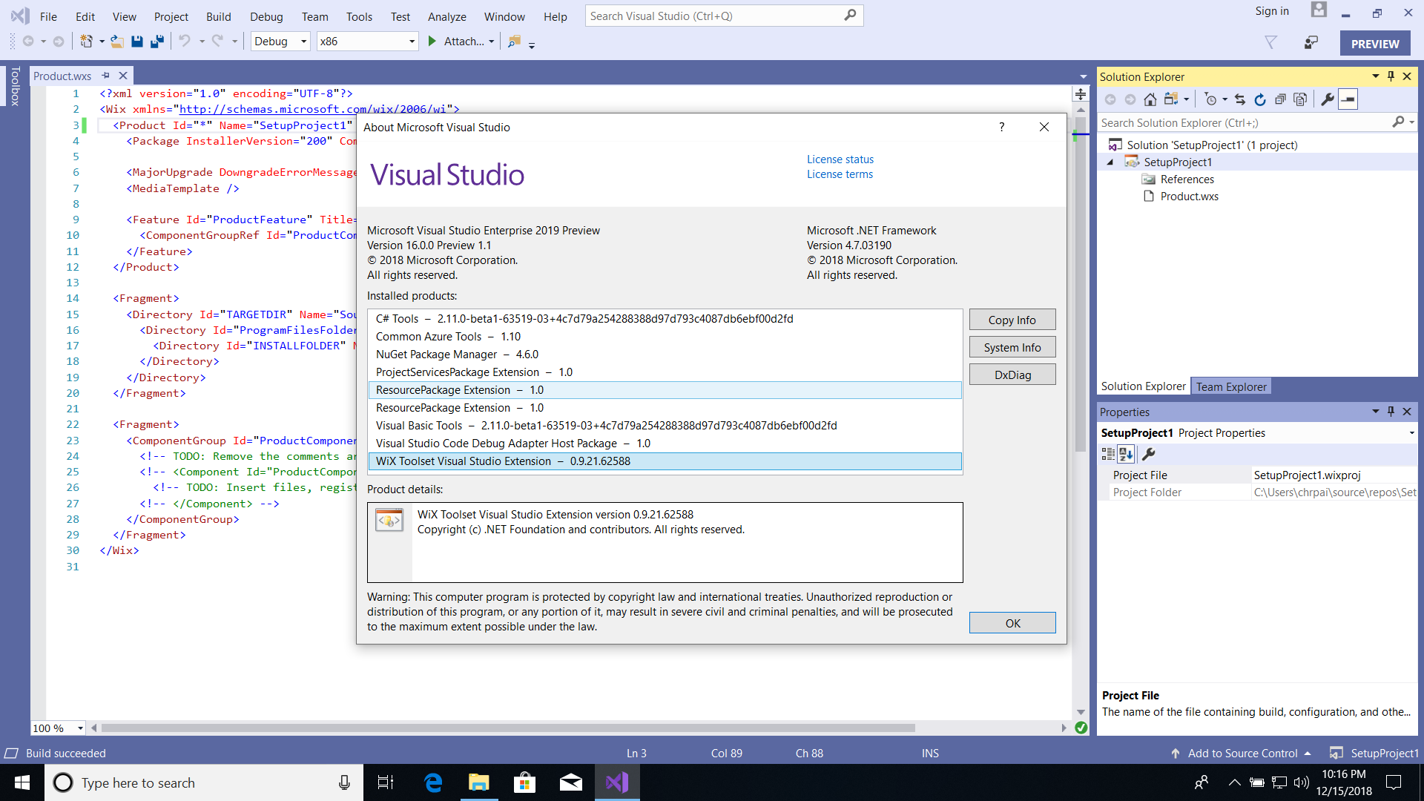Open Mail app from taskbar
1424x801 pixels.
click(x=570, y=782)
